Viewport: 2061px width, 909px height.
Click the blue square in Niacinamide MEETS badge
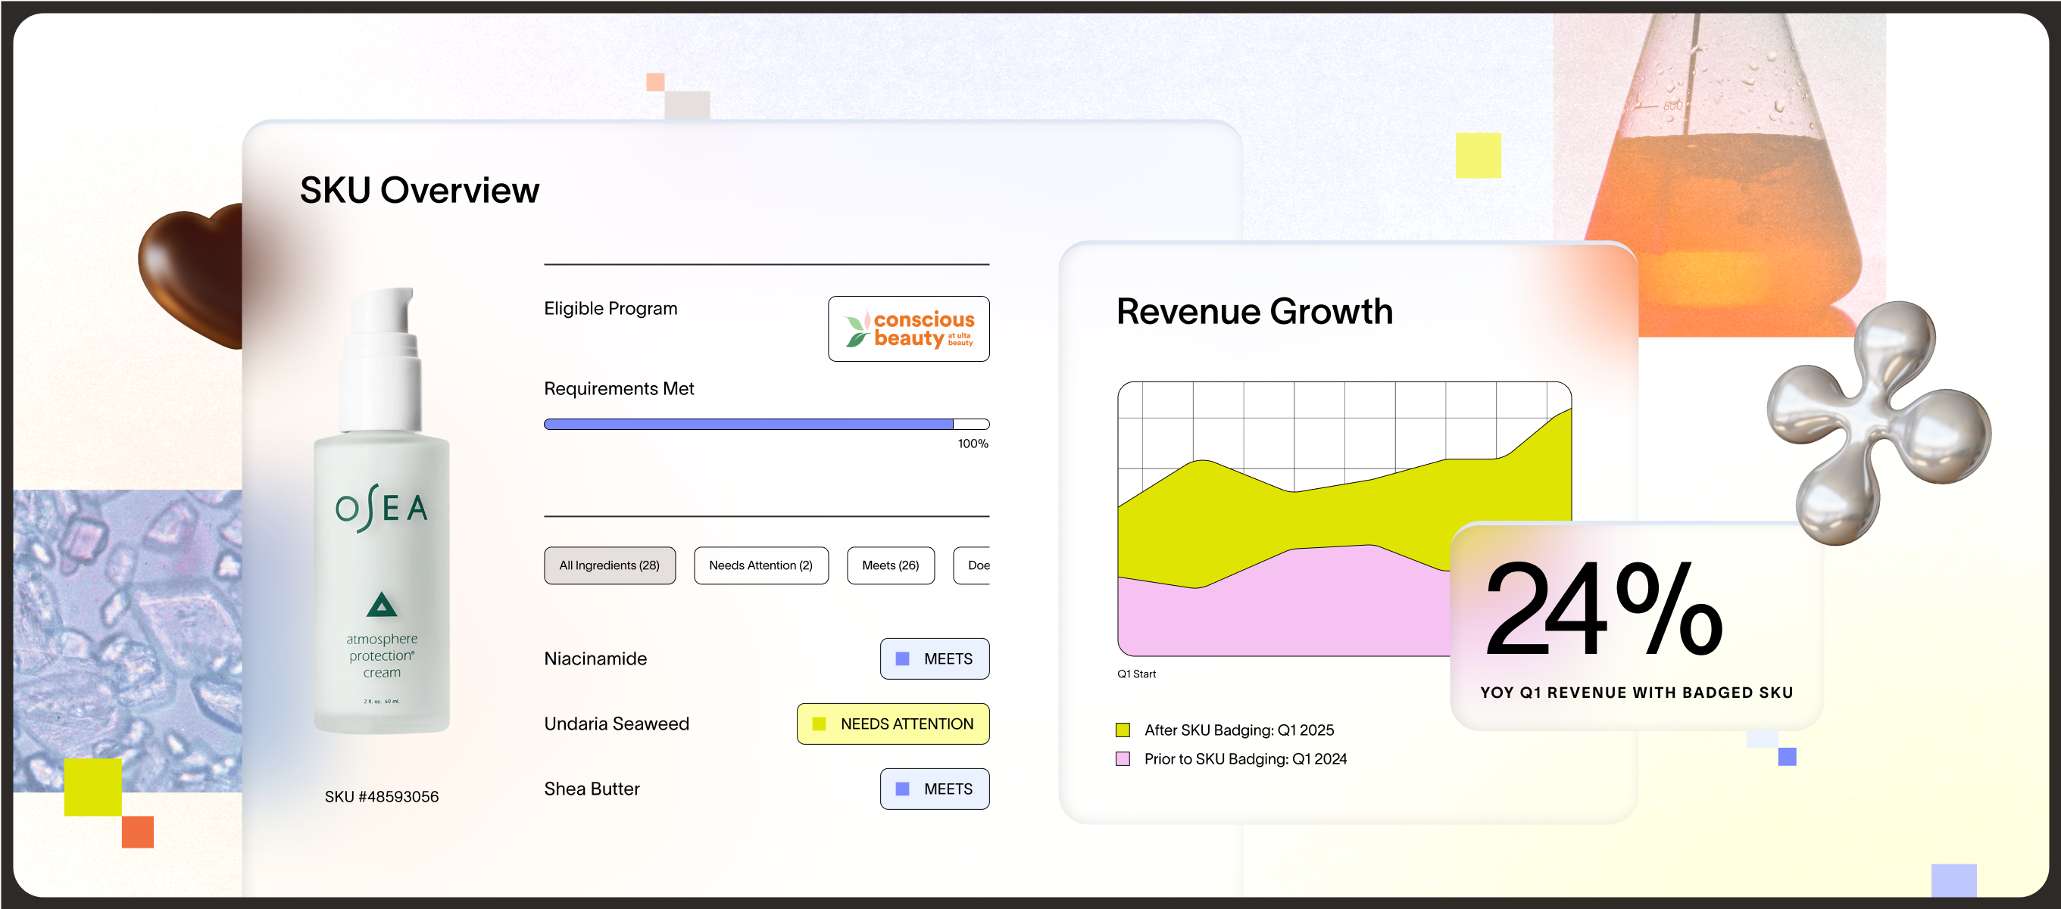[902, 658]
